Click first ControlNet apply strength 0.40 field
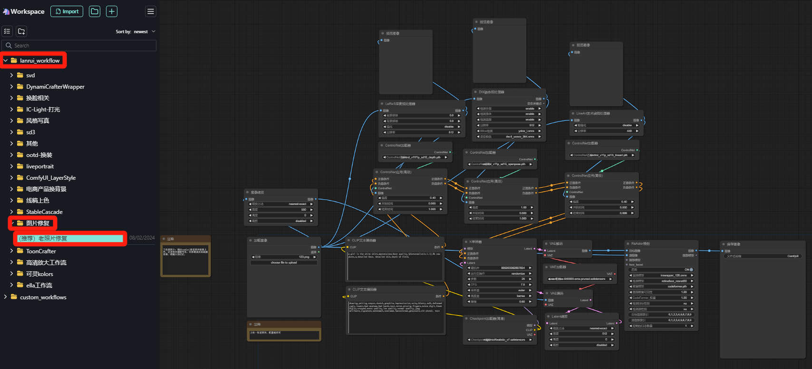Viewport: 812px width, 369px height. (x=409, y=198)
